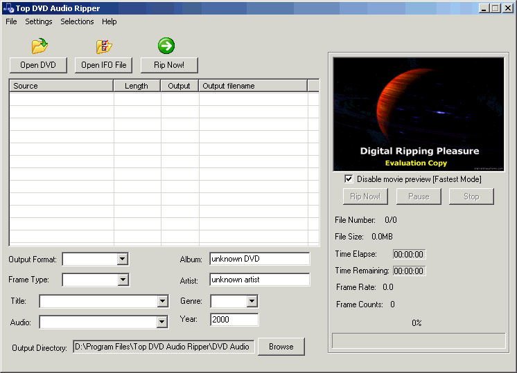
Task: Click the Year input field
Action: (234, 320)
